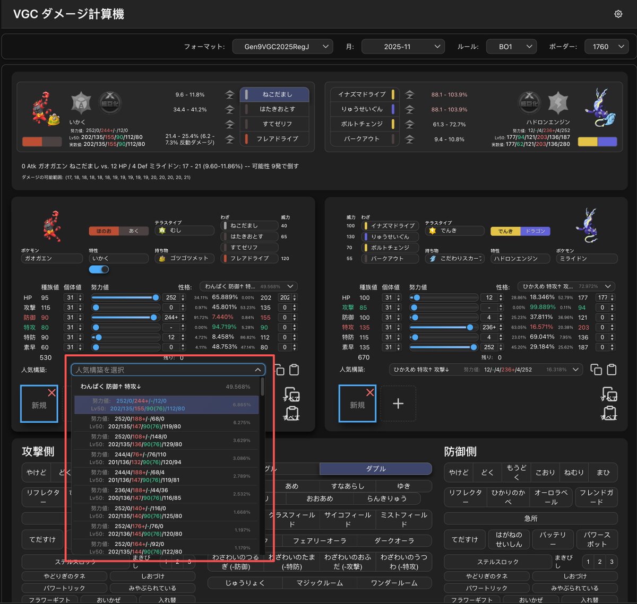The width and height of the screenshot is (637, 604).
Task: Click the copy-all すべて icon in the Miraidon panel
Action: point(609,395)
